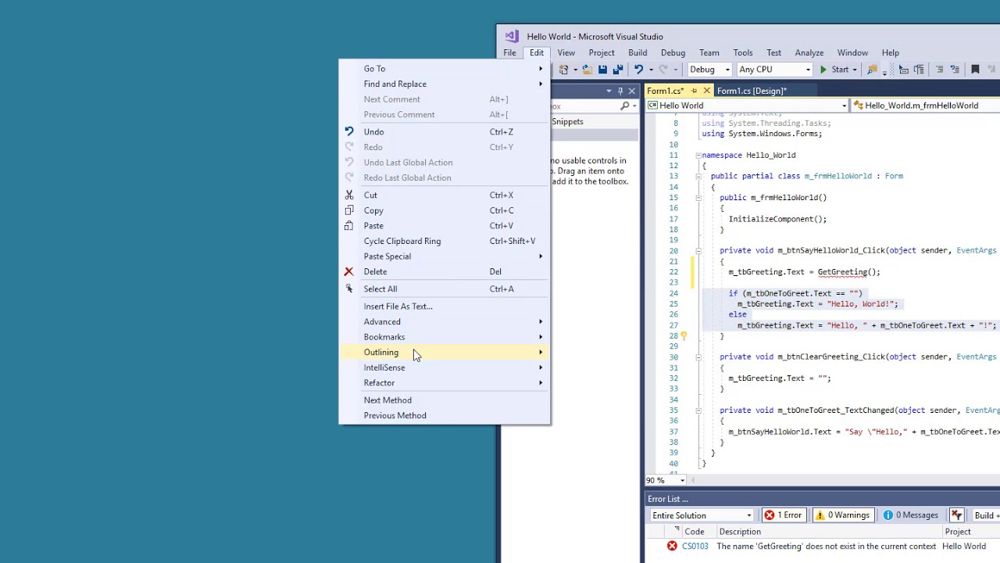This screenshot has height=563, width=1000.
Task: Toggle the 1 Error filter button
Action: (x=784, y=515)
